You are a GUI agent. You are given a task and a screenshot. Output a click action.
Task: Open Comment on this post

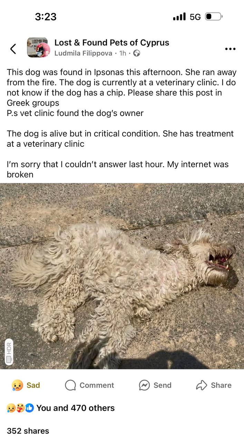click(89, 385)
